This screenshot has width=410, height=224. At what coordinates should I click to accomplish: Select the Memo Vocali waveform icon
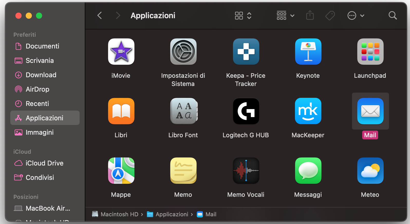tap(246, 171)
